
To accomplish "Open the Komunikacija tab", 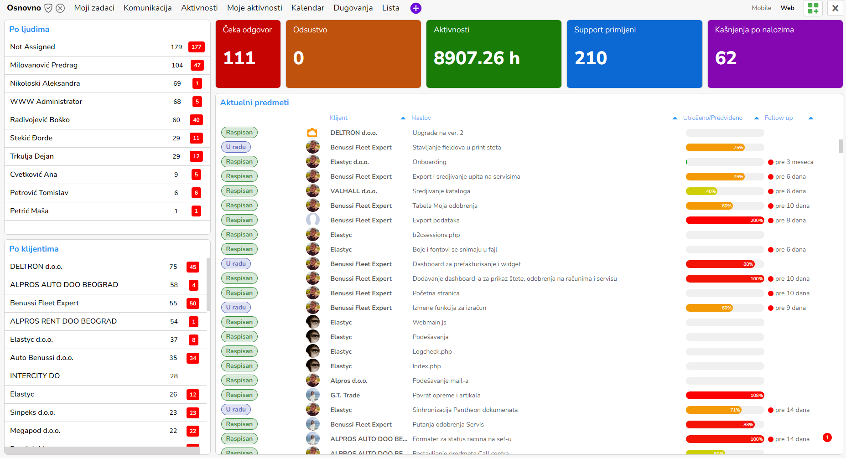I will [147, 8].
